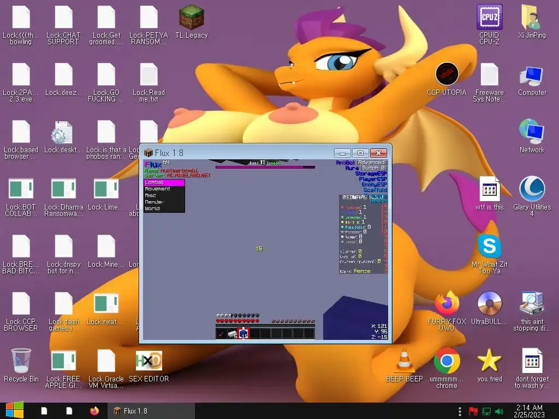Open the 2:14 AM taskbar clock
Viewport: 559px width, 419px height.
(x=530, y=411)
